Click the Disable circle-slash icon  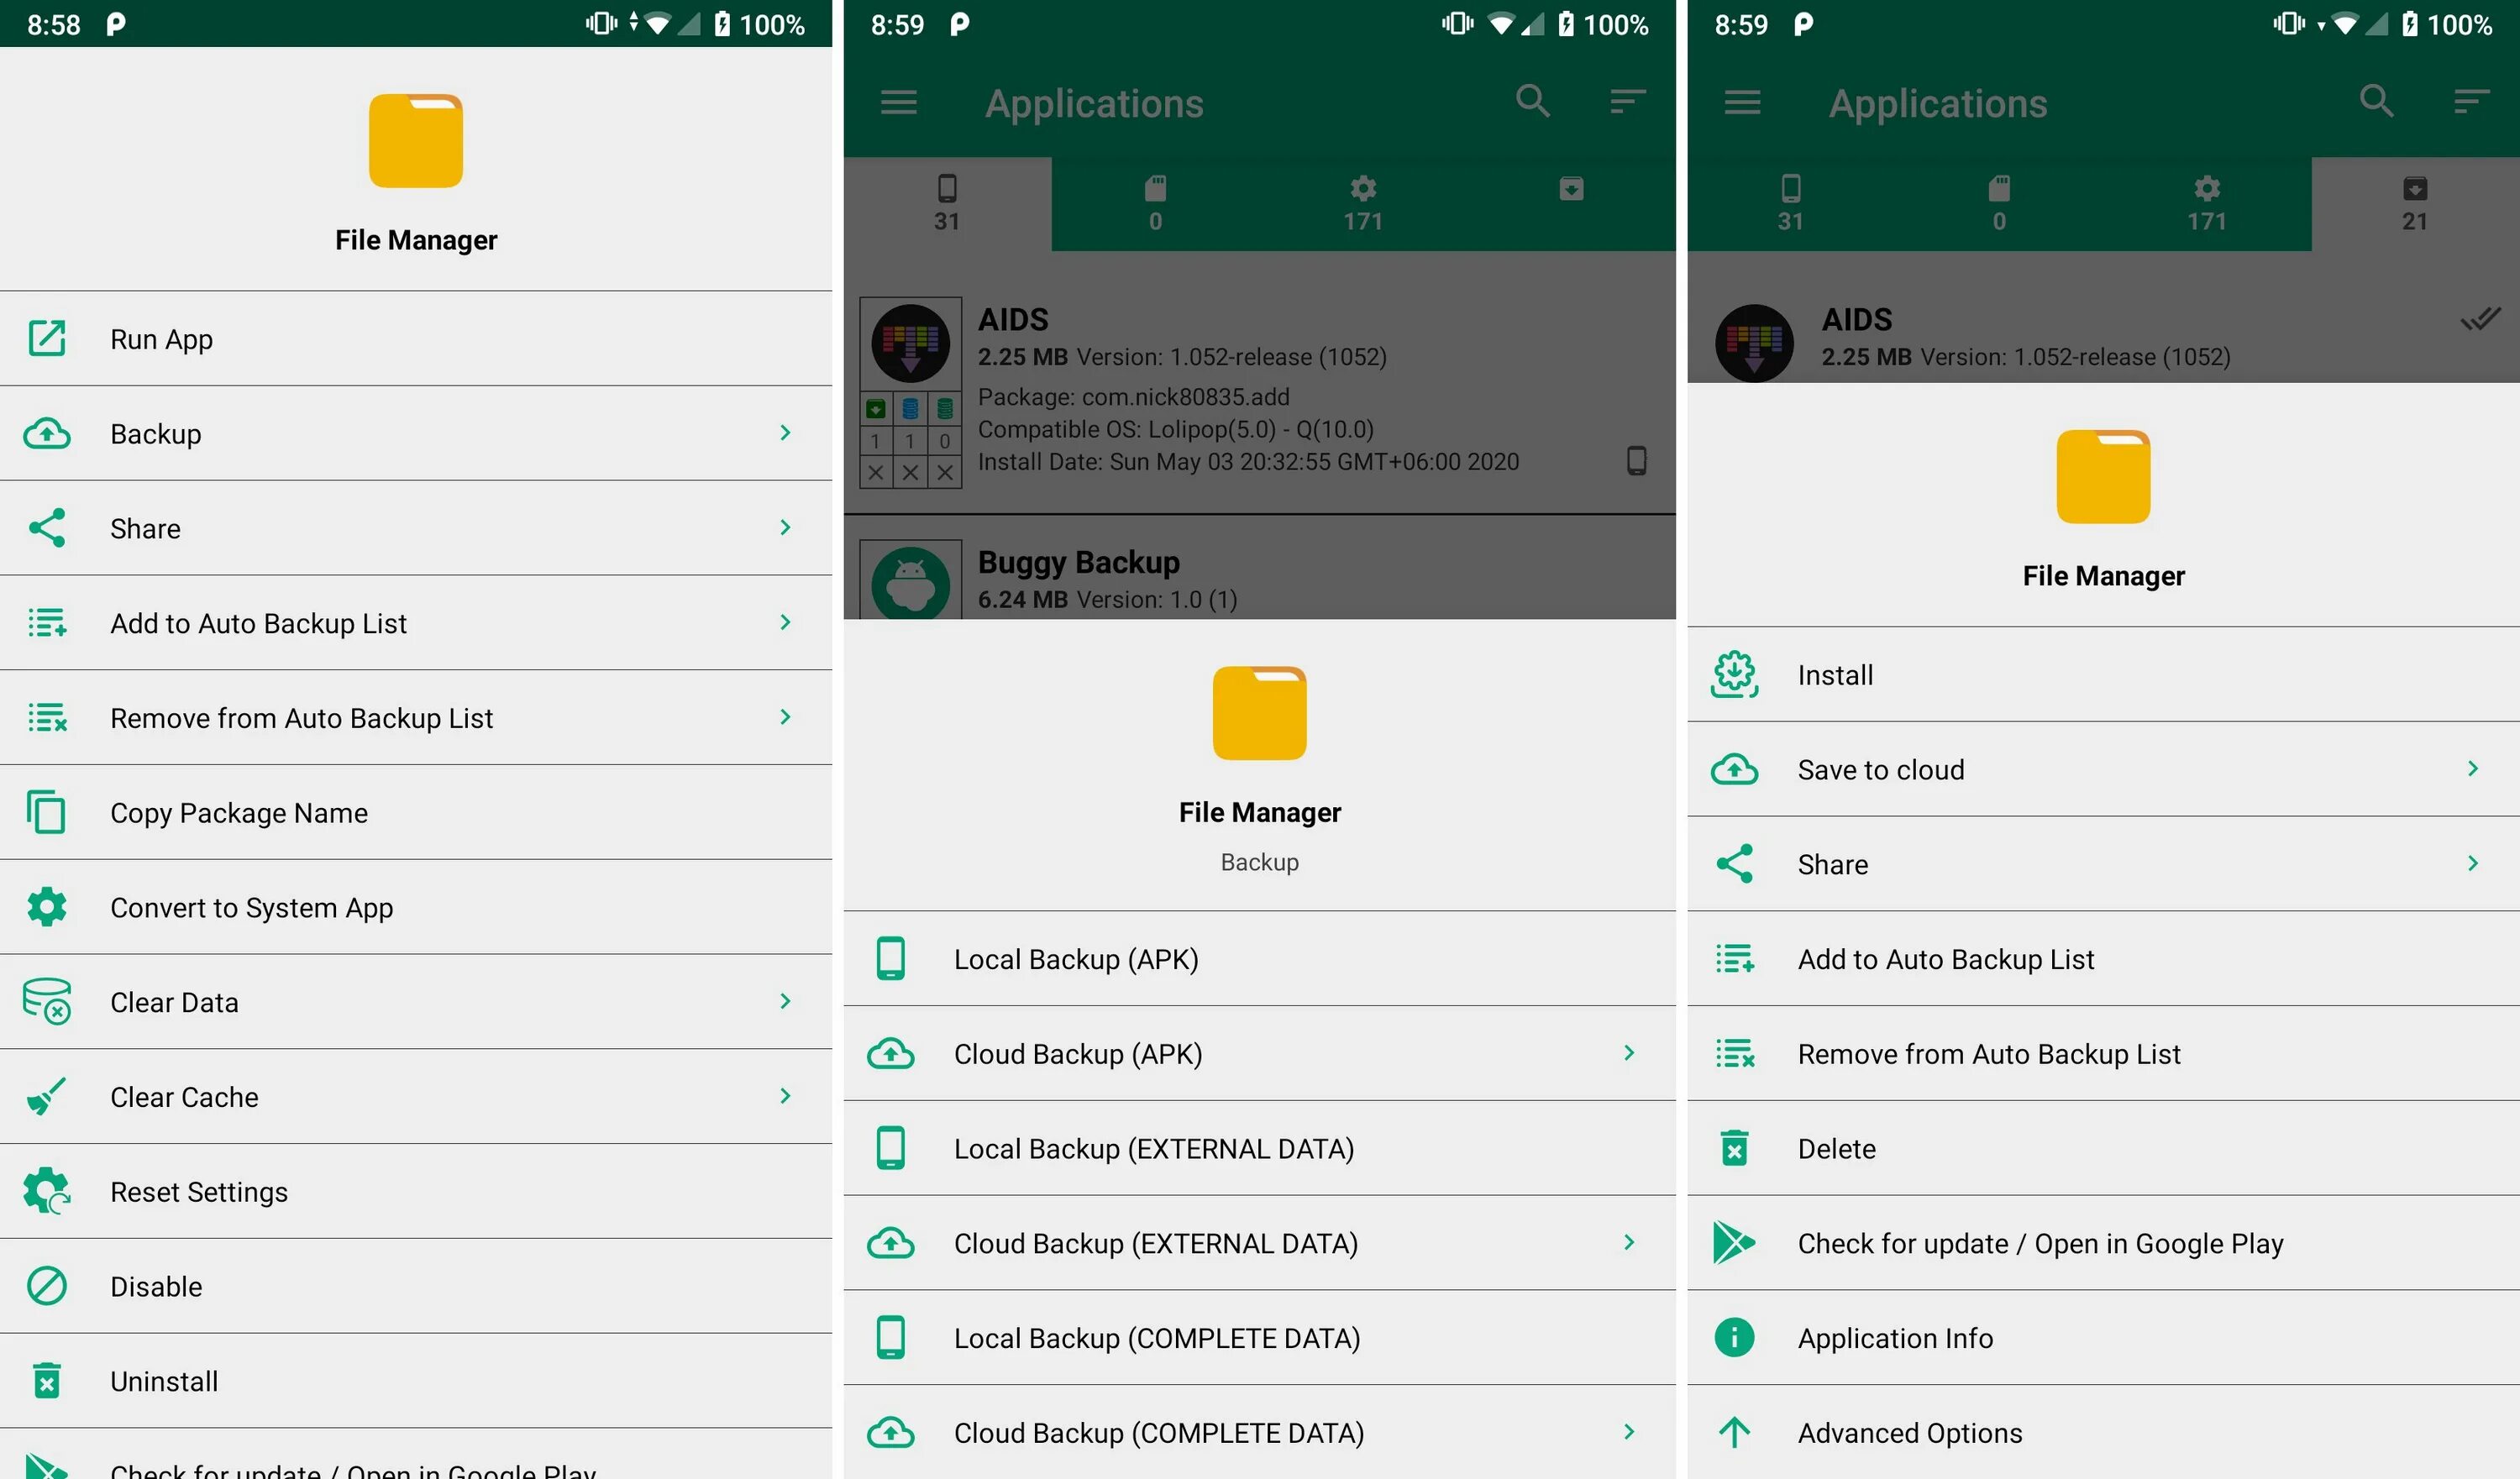click(46, 1286)
